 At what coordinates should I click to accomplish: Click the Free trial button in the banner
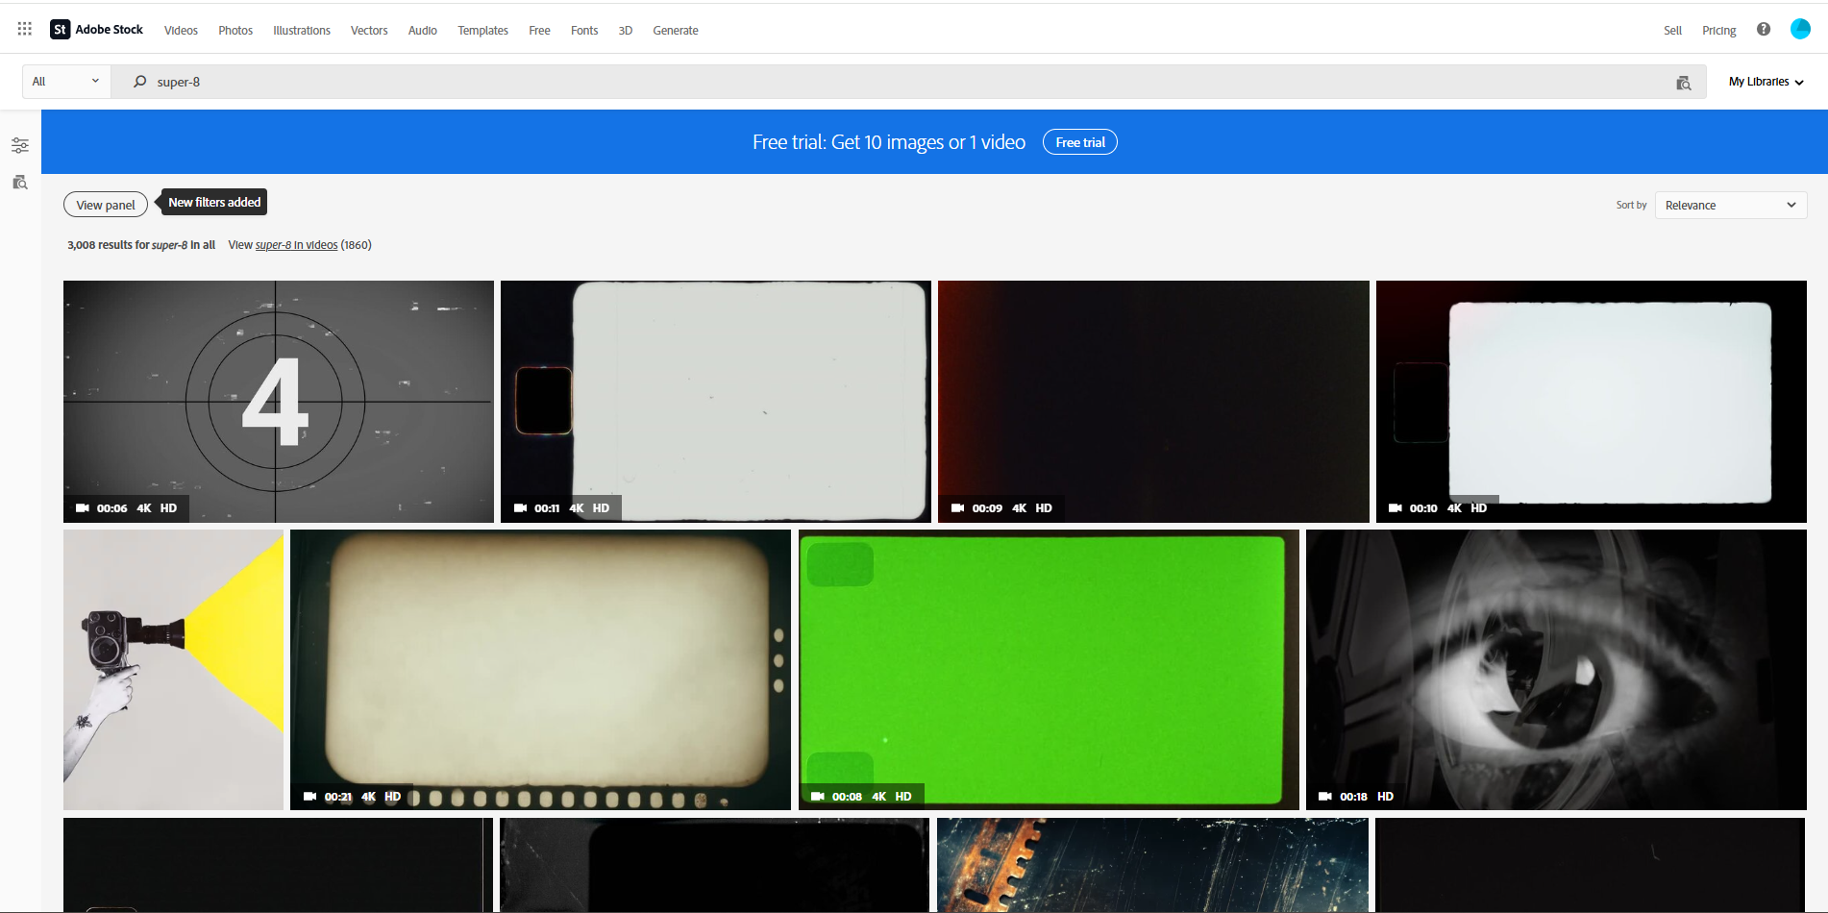click(1079, 141)
